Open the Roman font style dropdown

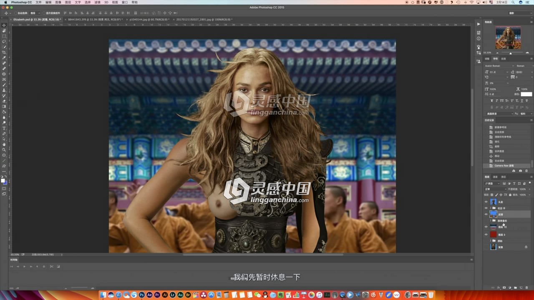(524, 66)
